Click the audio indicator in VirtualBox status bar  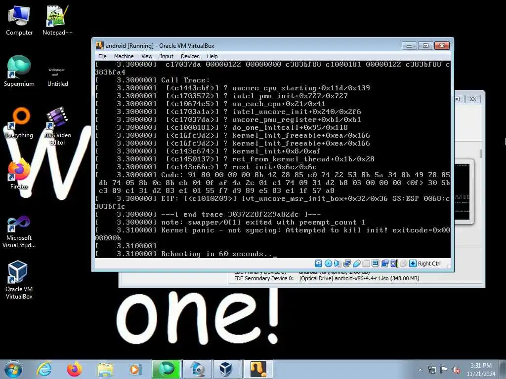337,264
